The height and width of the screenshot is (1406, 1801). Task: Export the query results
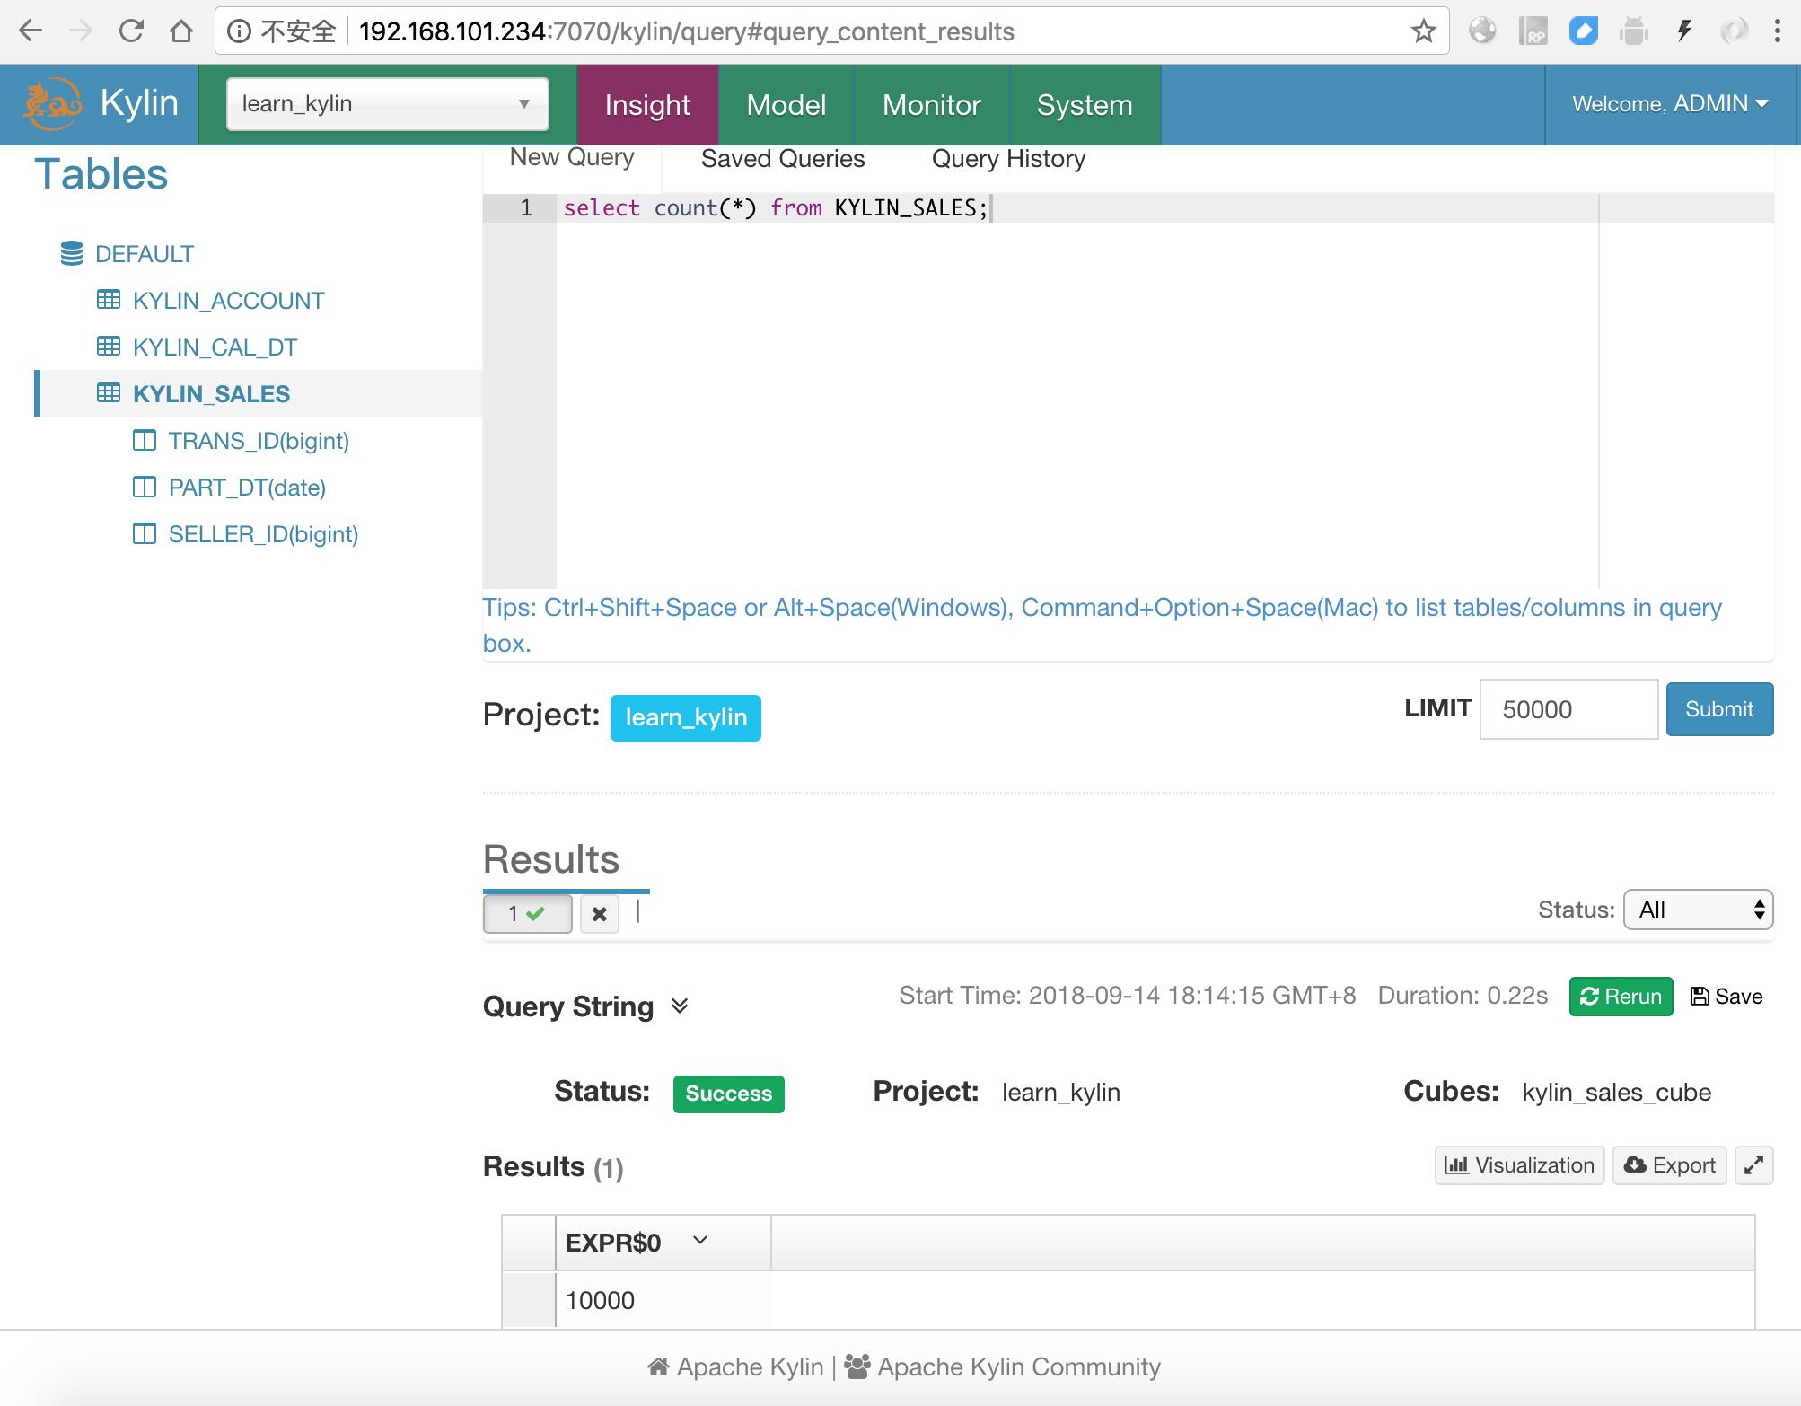pos(1669,1165)
